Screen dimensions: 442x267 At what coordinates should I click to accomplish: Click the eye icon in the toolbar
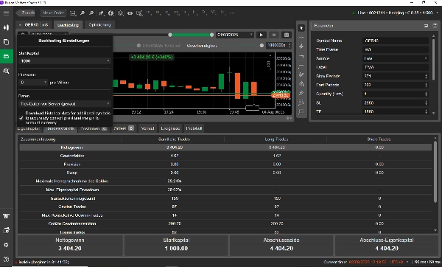(130, 13)
